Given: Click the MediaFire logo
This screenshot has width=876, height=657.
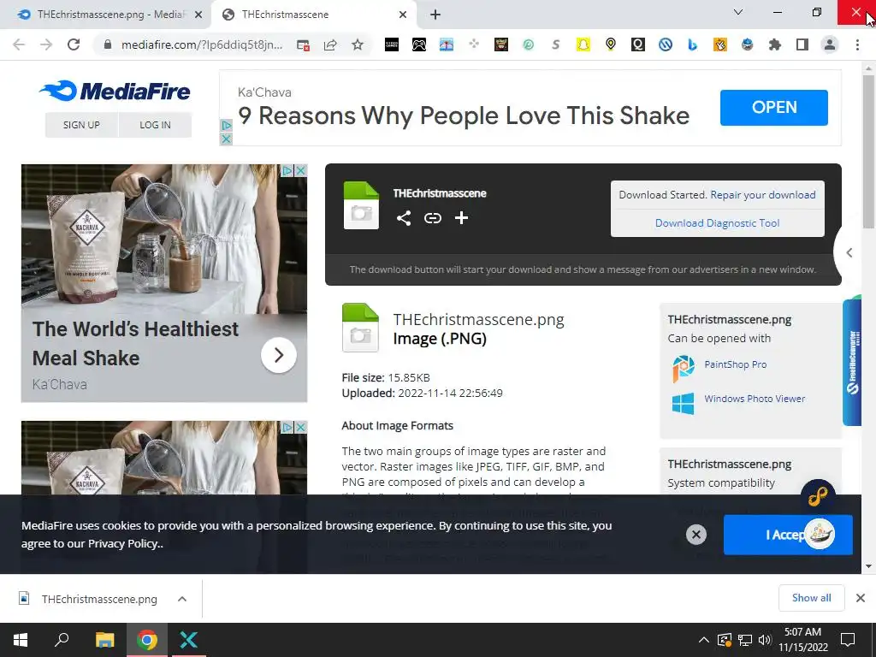Looking at the screenshot, I should point(115,91).
